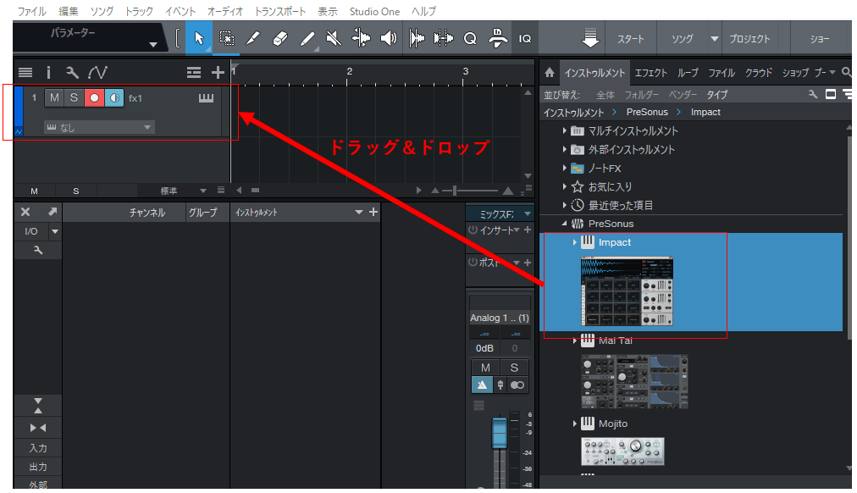This screenshot has height=493, width=857.
Task: Select the Mute tool
Action: [x=334, y=38]
